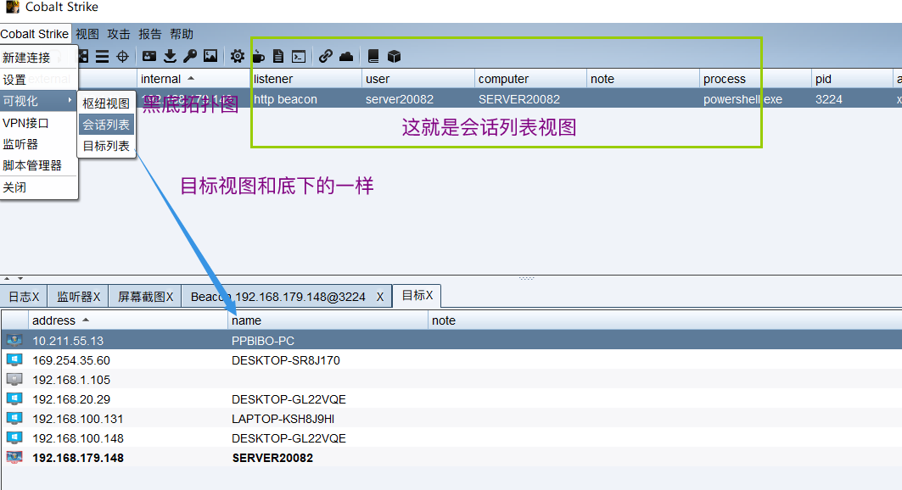The height and width of the screenshot is (490, 902).
Task: Open the book help icon
Action: point(373,56)
